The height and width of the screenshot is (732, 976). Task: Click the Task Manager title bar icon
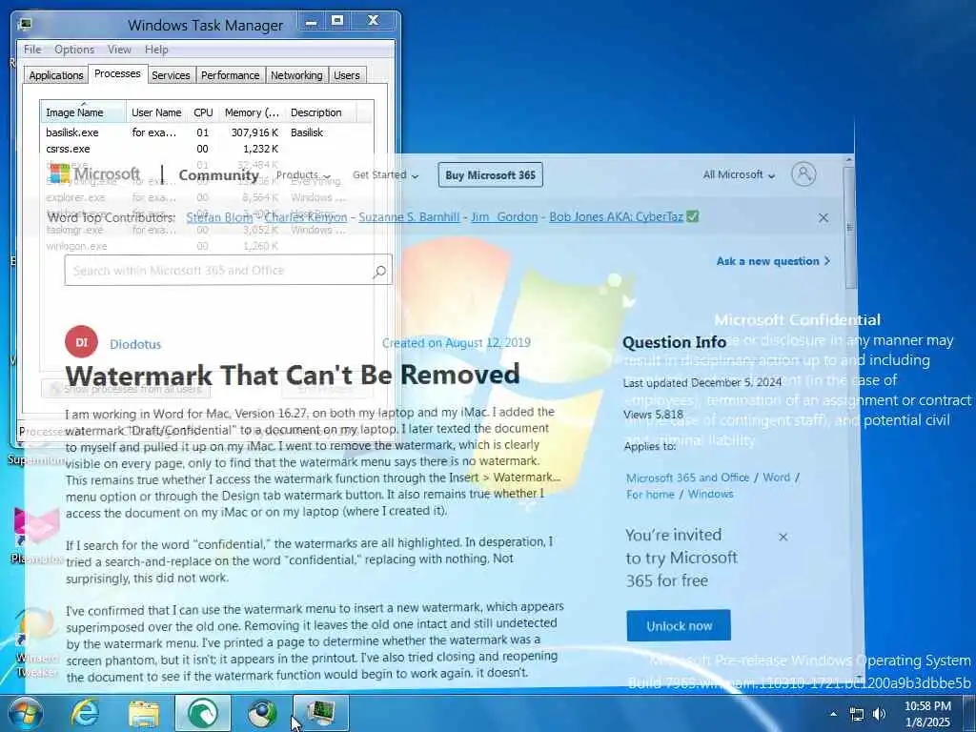pos(25,25)
